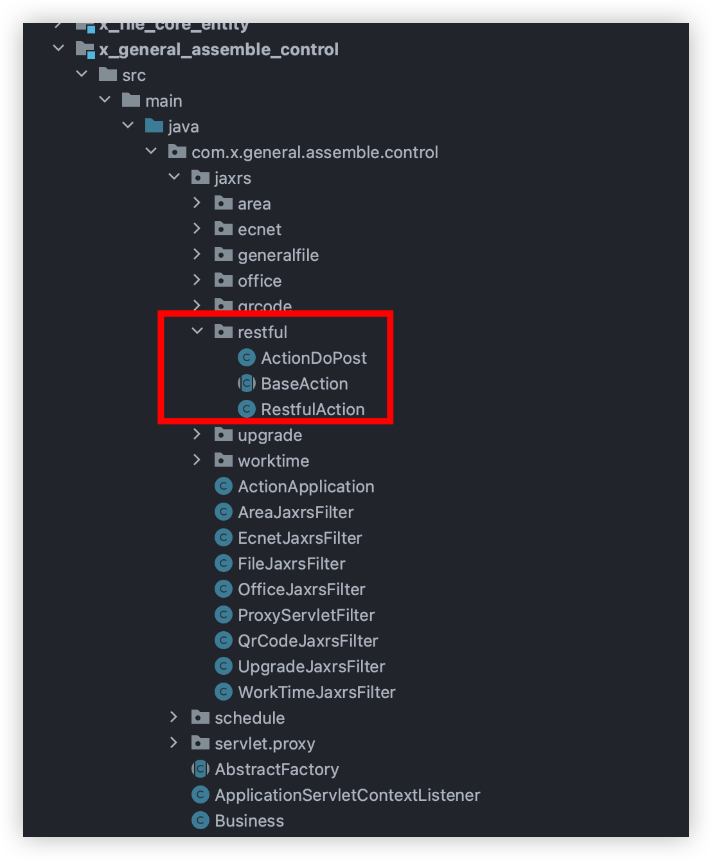The height and width of the screenshot is (860, 712).
Task: Click the RestfulAction class icon
Action: click(x=247, y=409)
